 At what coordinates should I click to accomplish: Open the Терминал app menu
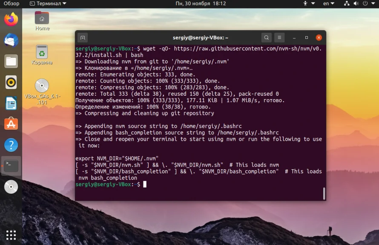[48, 3]
